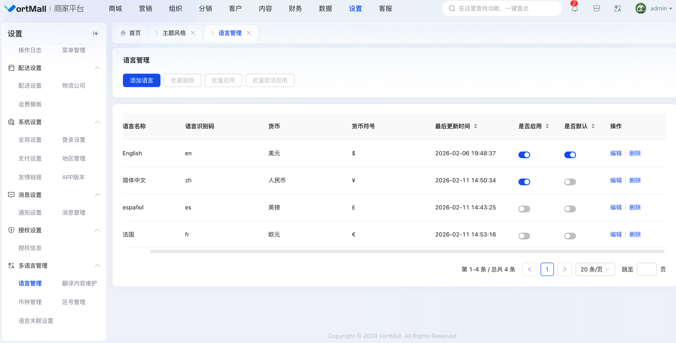Select page 1 in pagination
The image size is (676, 343).
[x=547, y=269]
